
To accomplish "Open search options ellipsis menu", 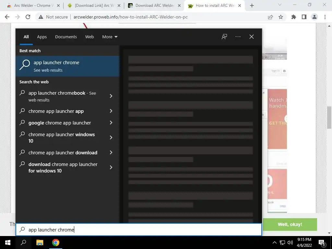I will tap(238, 37).
